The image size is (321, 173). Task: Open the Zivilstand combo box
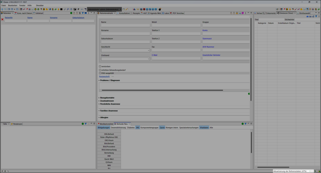(x=125, y=59)
